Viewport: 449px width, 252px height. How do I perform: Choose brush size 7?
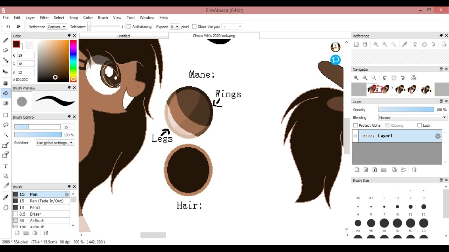(384, 207)
